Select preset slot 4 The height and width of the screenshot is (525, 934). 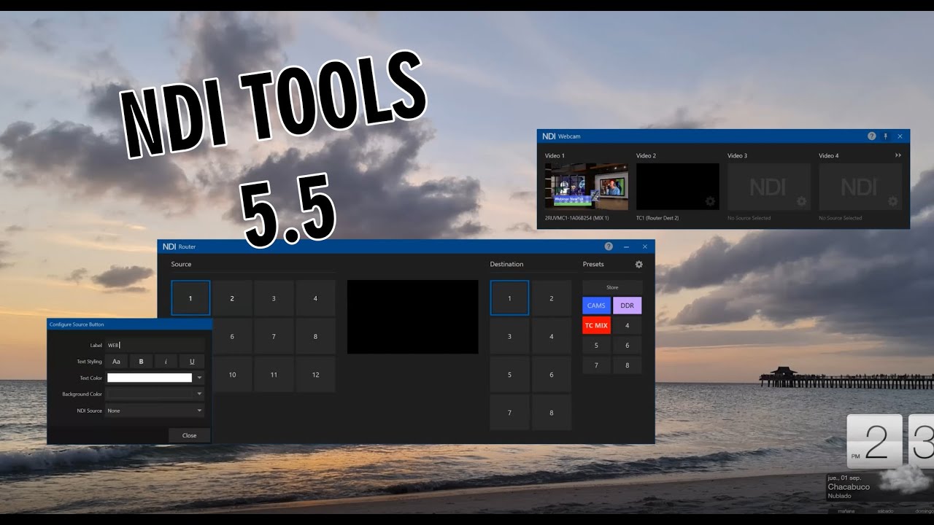click(x=627, y=325)
